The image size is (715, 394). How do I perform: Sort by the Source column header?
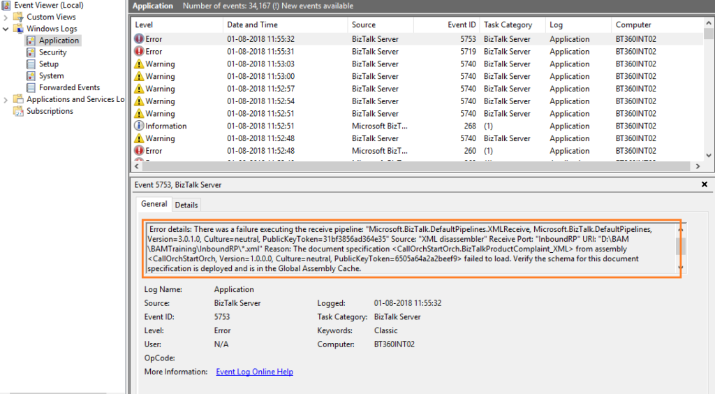click(x=381, y=24)
